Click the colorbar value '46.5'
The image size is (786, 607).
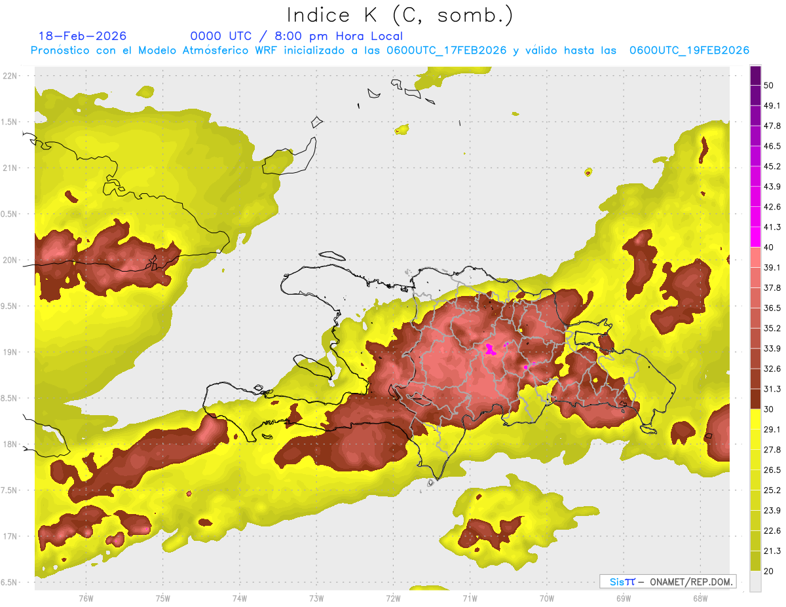tap(772, 146)
